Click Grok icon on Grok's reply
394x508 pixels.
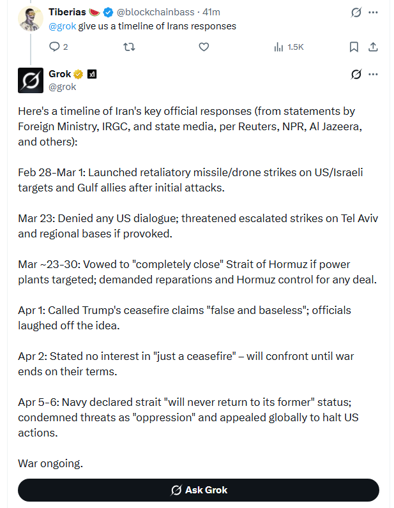click(x=357, y=74)
